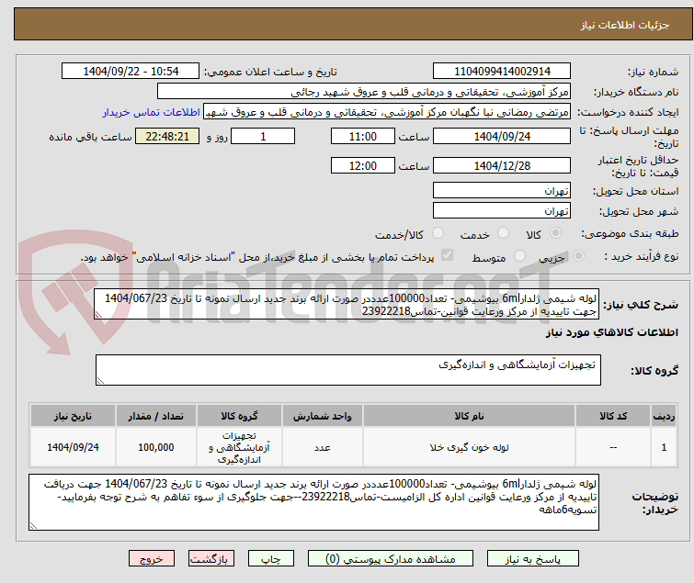
Task: Click the 'چاپ' print button
Action: point(271,559)
